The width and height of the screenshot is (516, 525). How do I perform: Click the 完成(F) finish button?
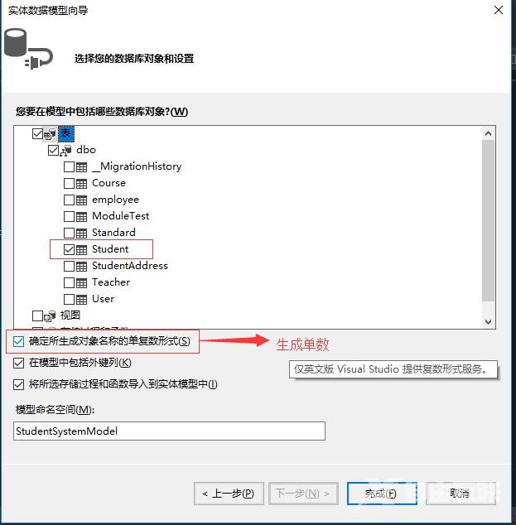point(382,494)
